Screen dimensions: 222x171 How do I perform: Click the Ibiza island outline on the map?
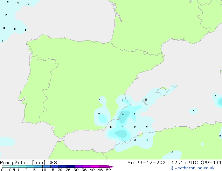pyautogui.click(x=145, y=101)
